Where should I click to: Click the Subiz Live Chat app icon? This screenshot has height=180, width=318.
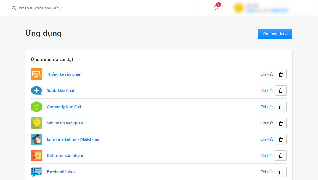point(37,90)
